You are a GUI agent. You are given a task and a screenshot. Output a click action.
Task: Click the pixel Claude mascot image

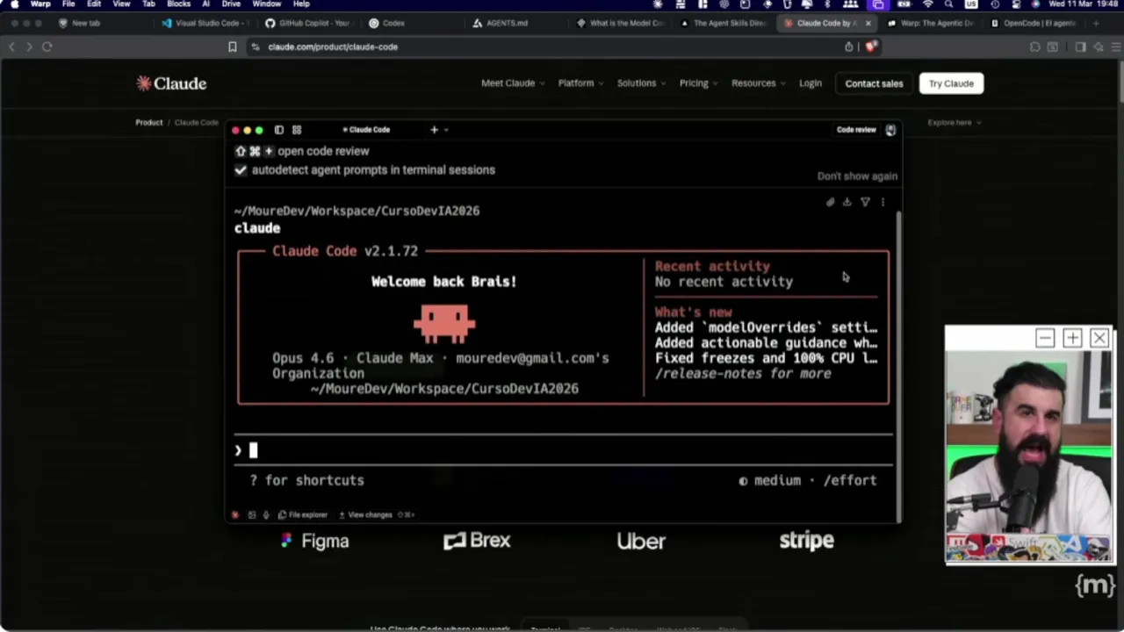tap(444, 323)
